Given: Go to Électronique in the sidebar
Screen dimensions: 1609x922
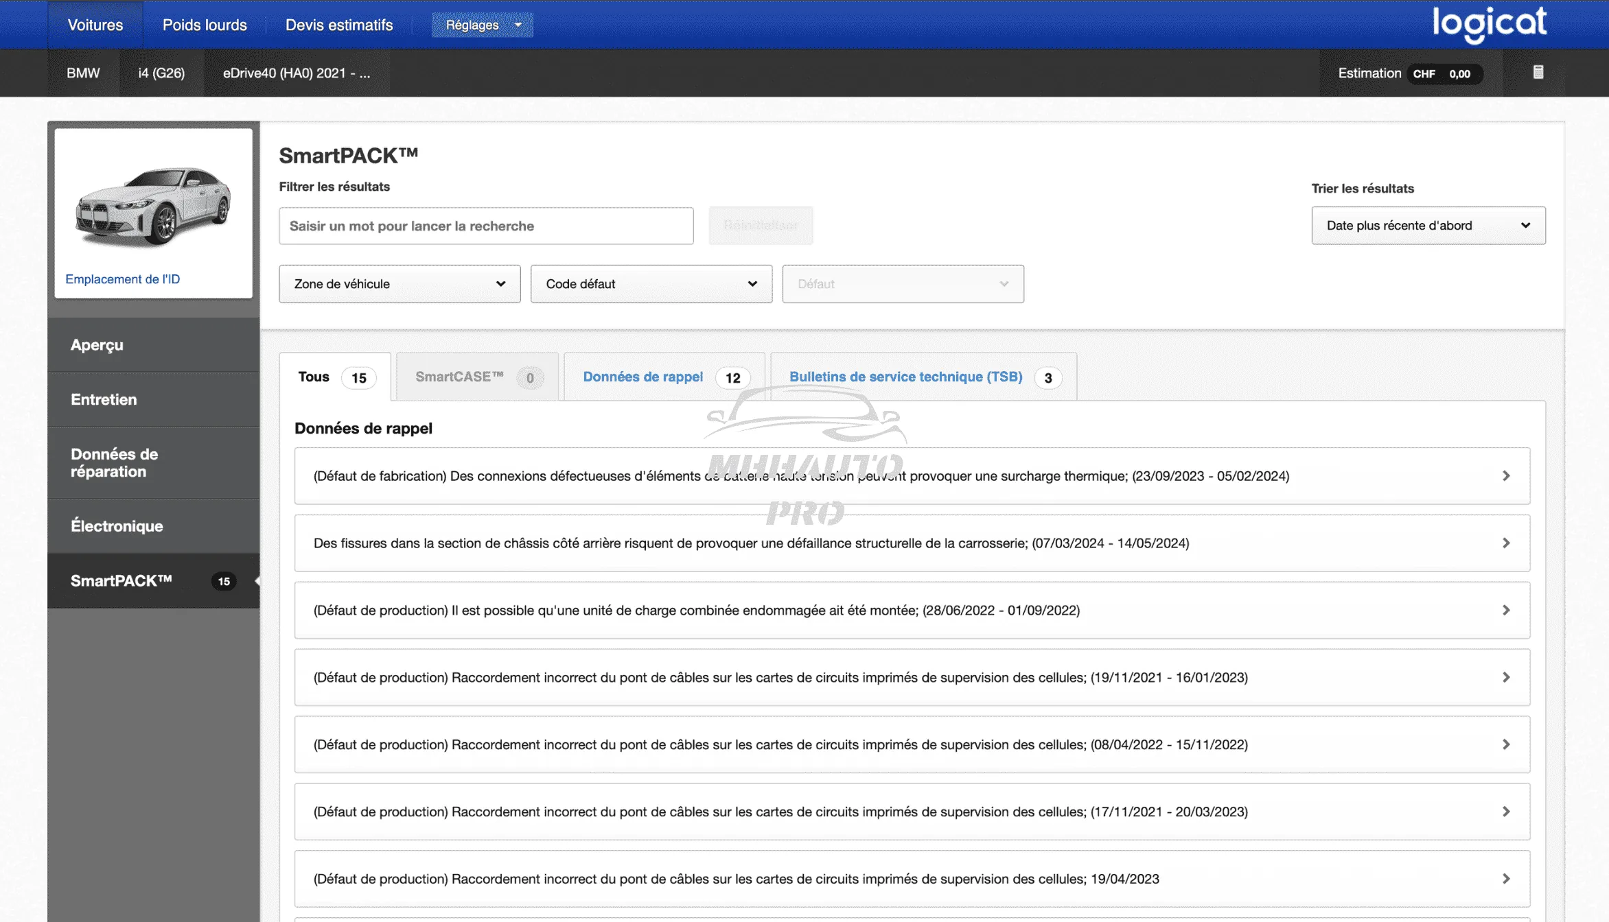Looking at the screenshot, I should tap(117, 526).
